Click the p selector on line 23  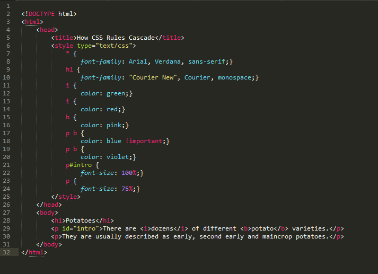[x=68, y=181]
